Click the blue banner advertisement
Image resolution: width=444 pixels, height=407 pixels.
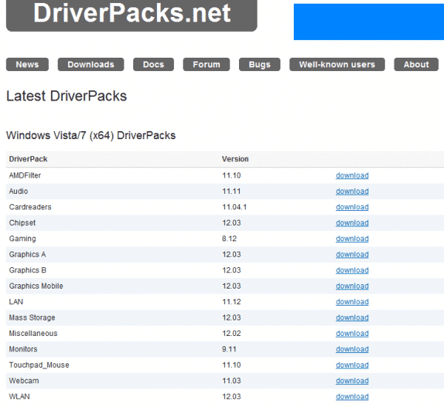coord(368,21)
